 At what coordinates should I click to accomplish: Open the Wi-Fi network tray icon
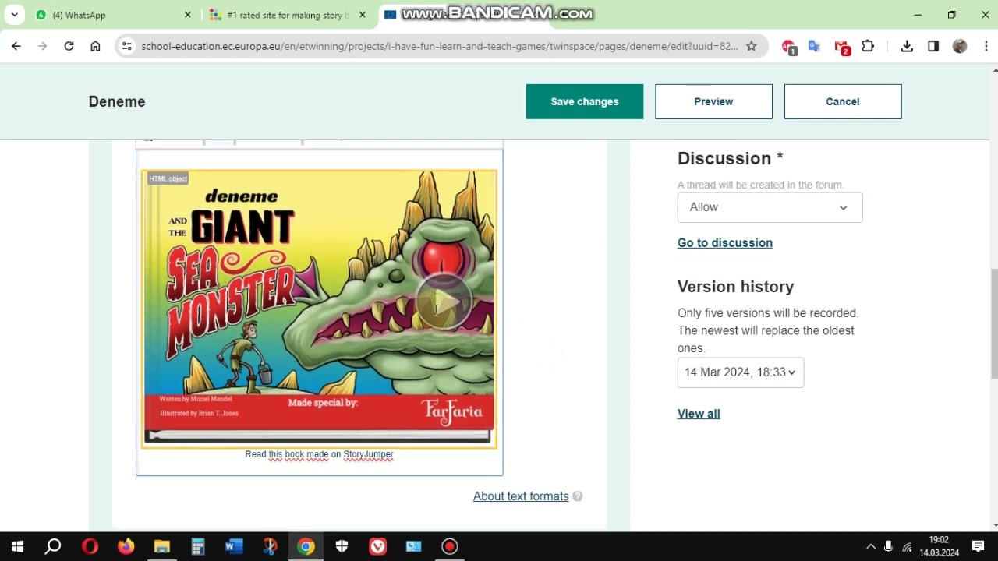[x=907, y=547]
